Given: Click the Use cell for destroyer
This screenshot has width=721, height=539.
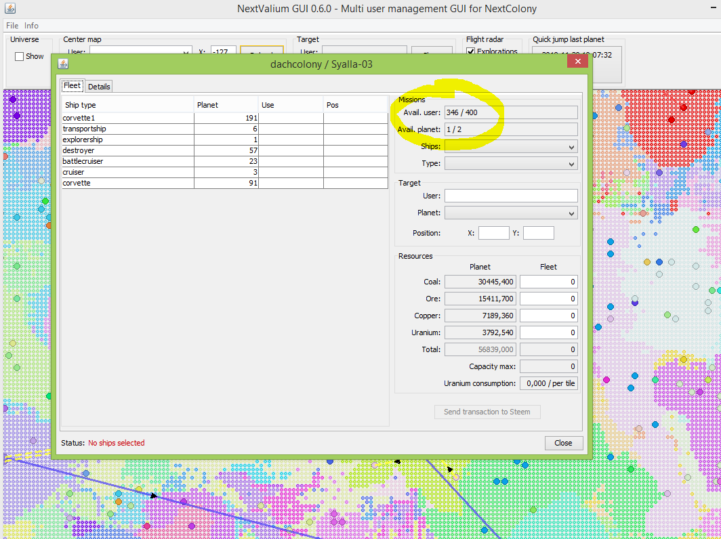Looking at the screenshot, I should [x=291, y=151].
